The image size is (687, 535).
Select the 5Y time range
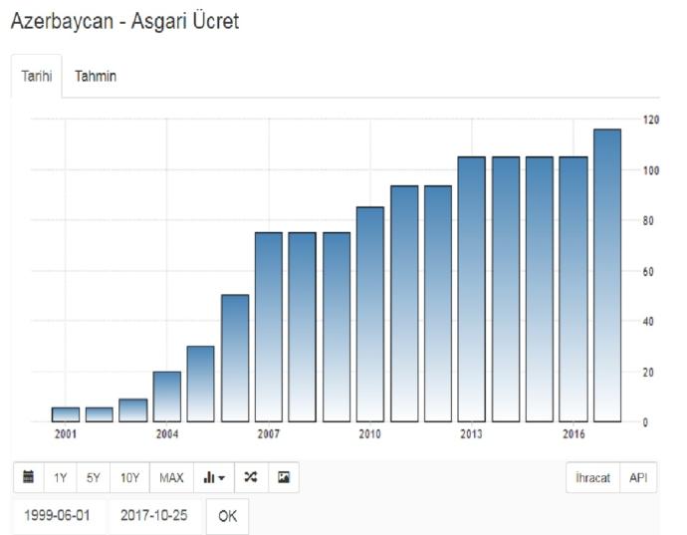pyautogui.click(x=94, y=477)
